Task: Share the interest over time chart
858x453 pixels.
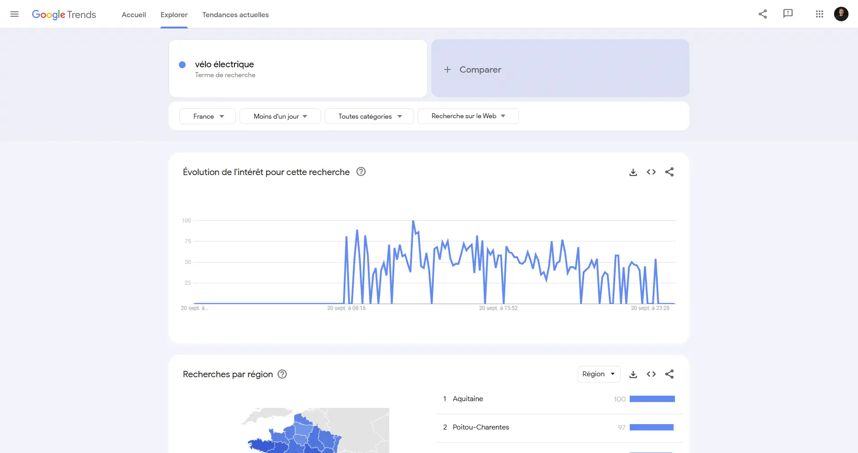Action: coord(669,172)
